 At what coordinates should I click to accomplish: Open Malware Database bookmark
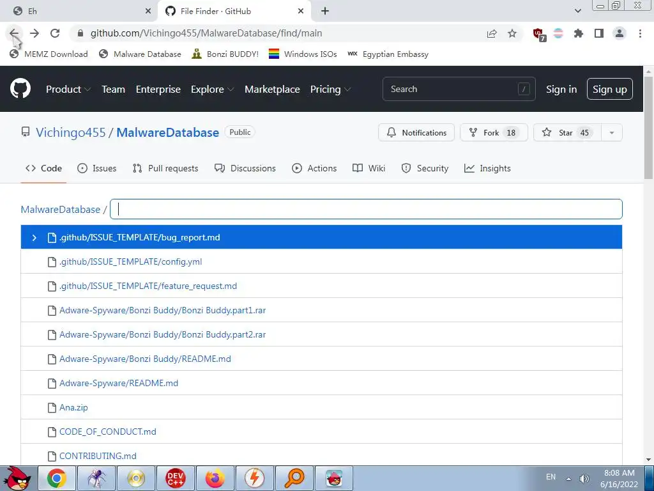[x=140, y=54]
